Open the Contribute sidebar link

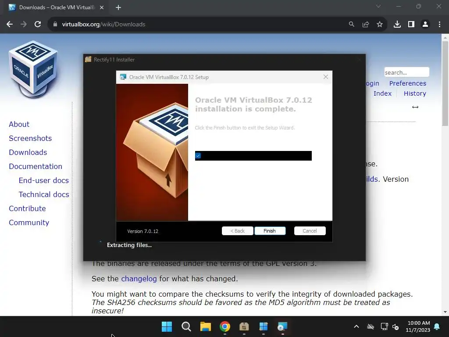tap(28, 208)
